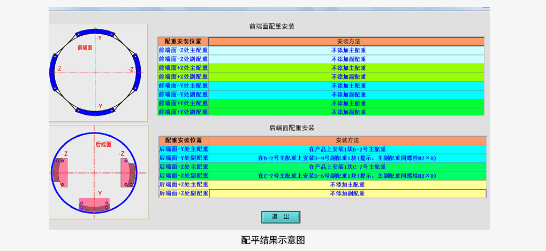The height and width of the screenshot is (251, 546).
Task: Click the bottom pink counterweight in rear-face diagram
Action: (x=94, y=205)
